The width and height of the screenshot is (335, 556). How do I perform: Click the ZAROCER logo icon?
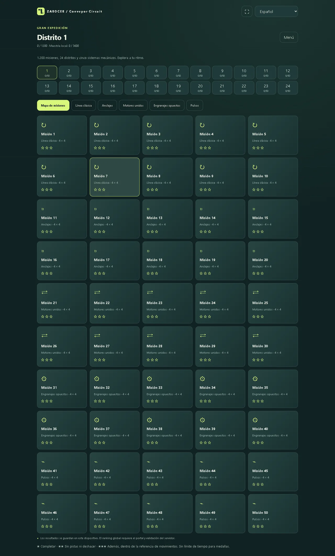[x=41, y=11]
